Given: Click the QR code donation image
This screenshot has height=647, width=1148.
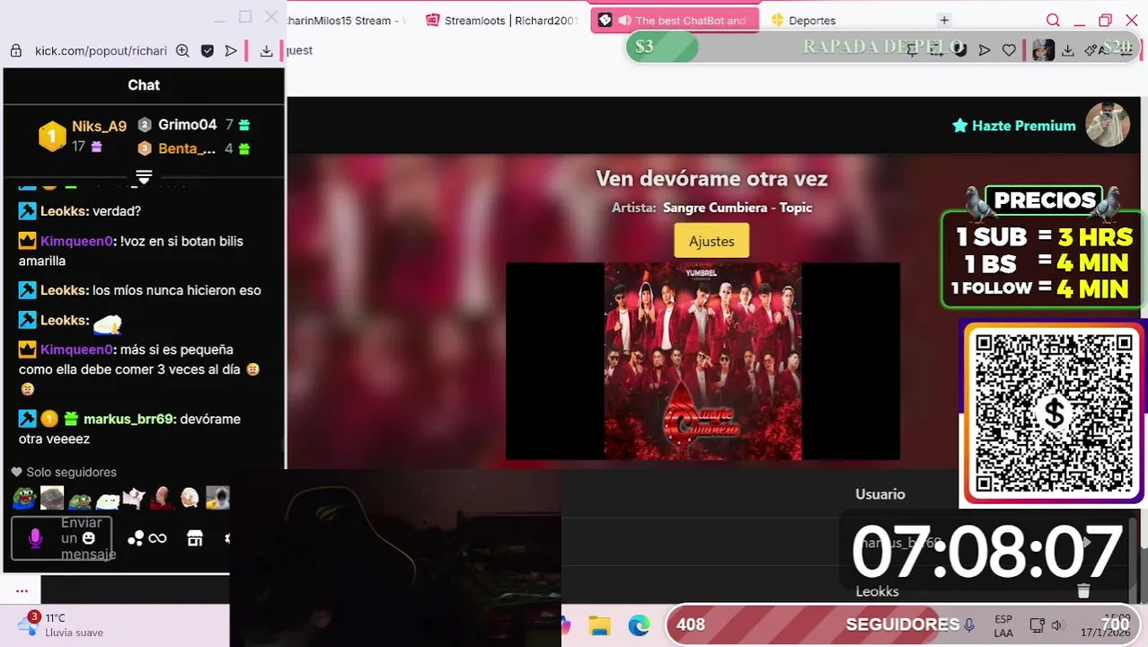Looking at the screenshot, I should coord(1053,412).
